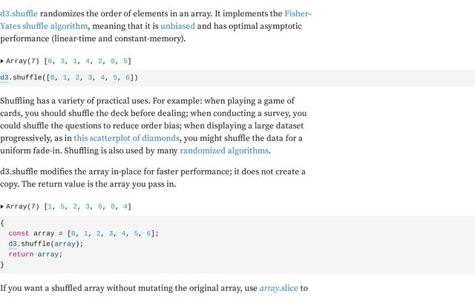Open "this scatterplot of diamonds" link
The image size is (475, 297).
point(126,138)
